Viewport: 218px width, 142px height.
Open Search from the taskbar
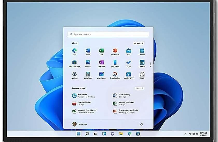tap(87, 134)
